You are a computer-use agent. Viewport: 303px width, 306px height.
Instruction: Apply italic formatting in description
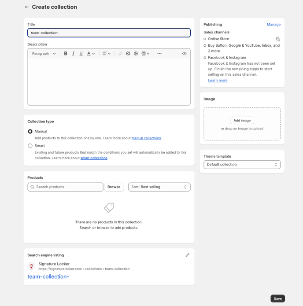click(x=73, y=54)
